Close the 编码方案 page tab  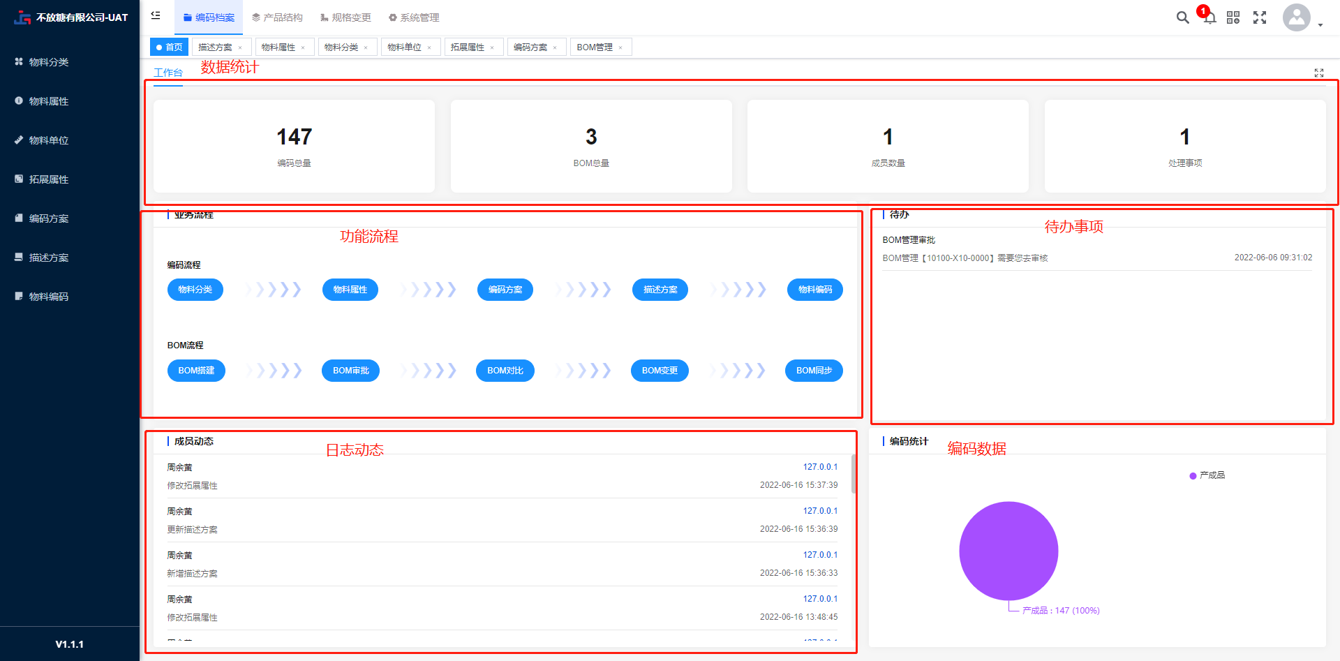pyautogui.click(x=555, y=47)
